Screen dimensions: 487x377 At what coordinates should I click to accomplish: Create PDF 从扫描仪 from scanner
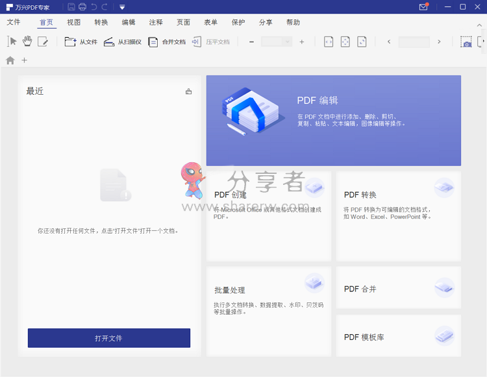122,42
